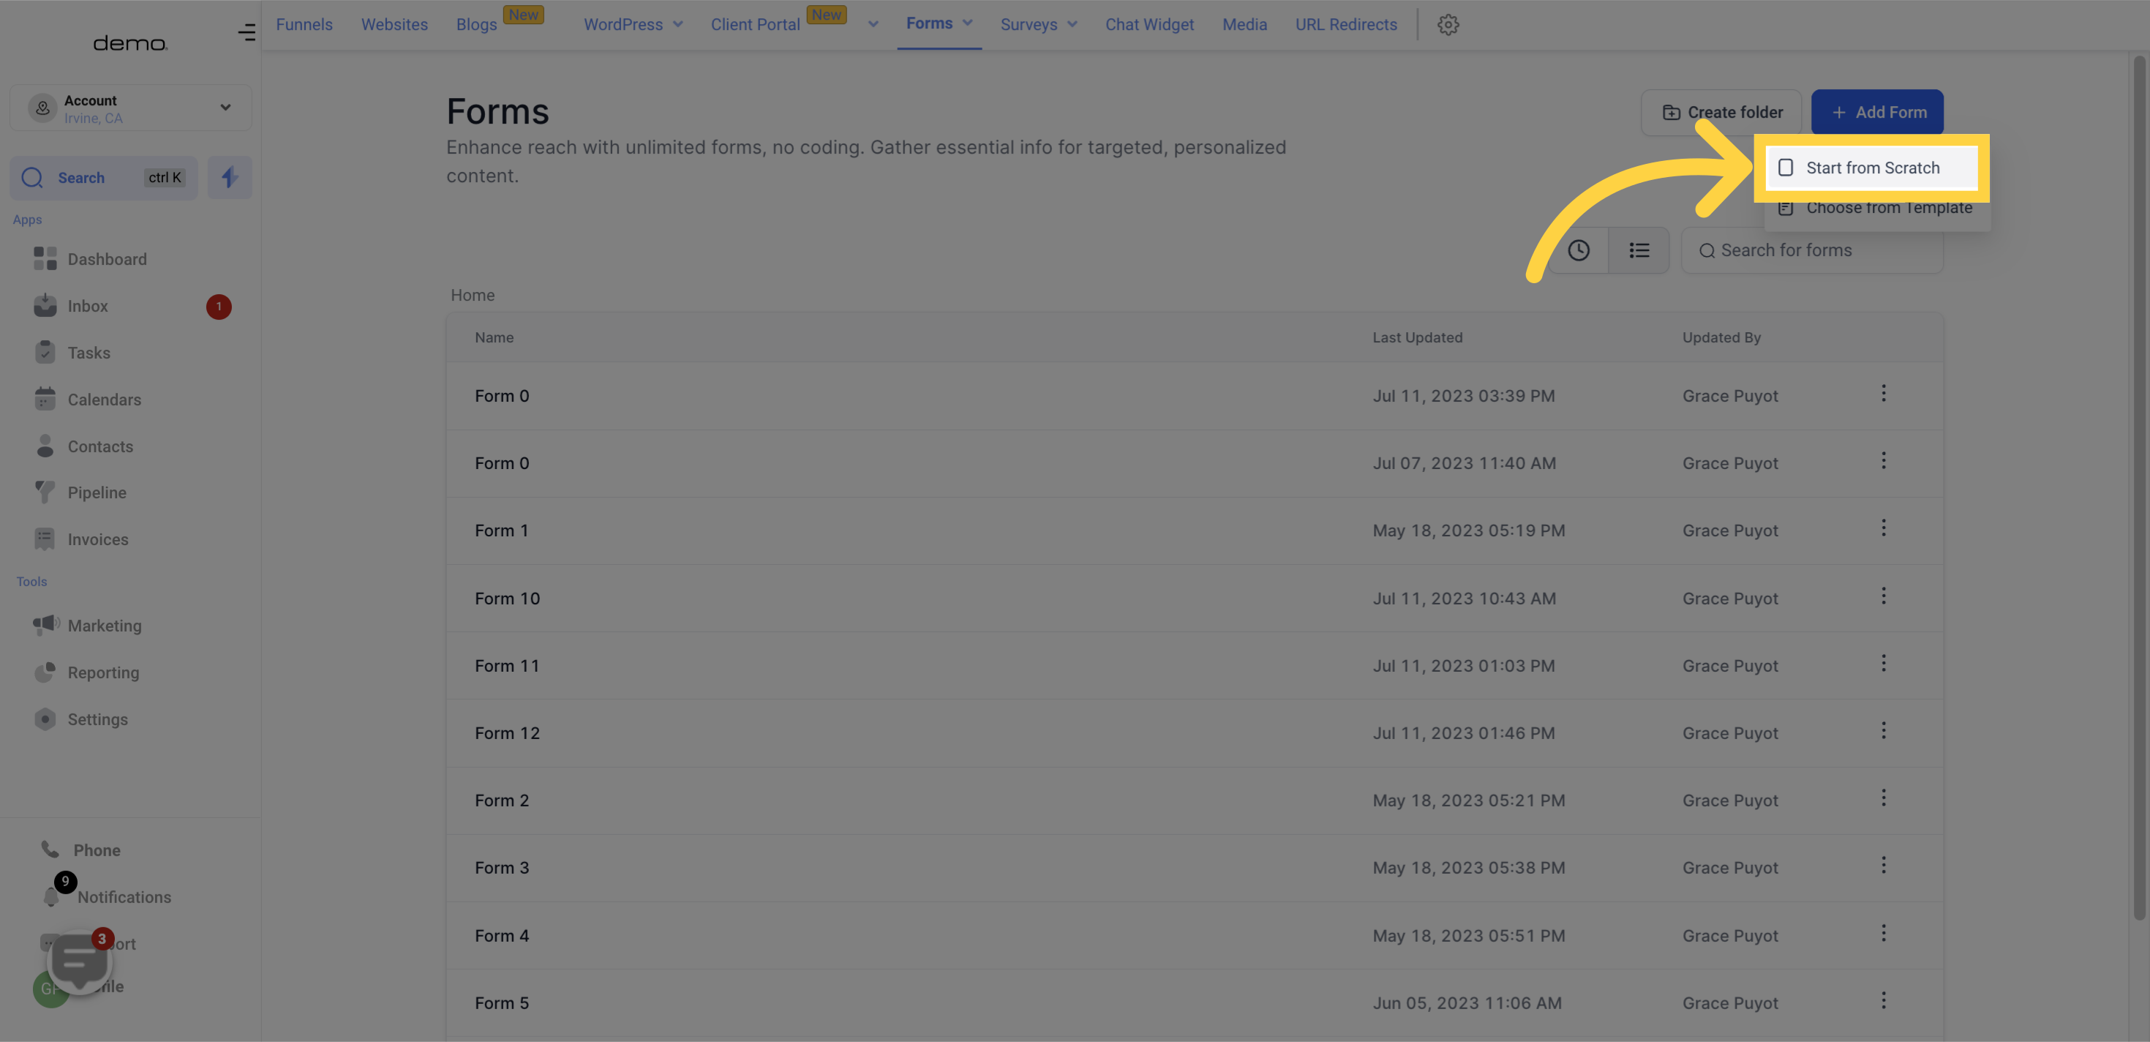Screen dimensions: 2150x1042
Task: Click the Settings gear icon
Action: (1448, 25)
